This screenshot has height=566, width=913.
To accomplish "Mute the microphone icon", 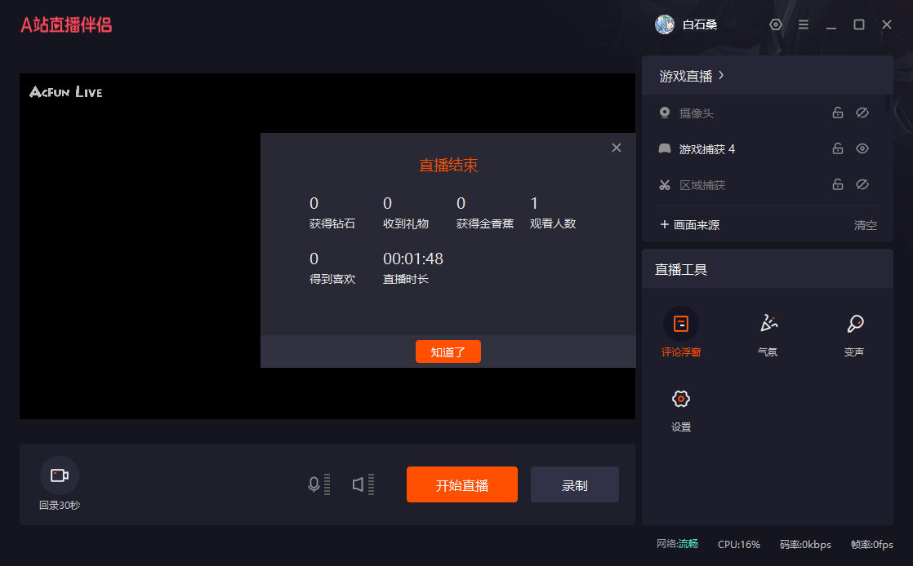I will (x=314, y=484).
